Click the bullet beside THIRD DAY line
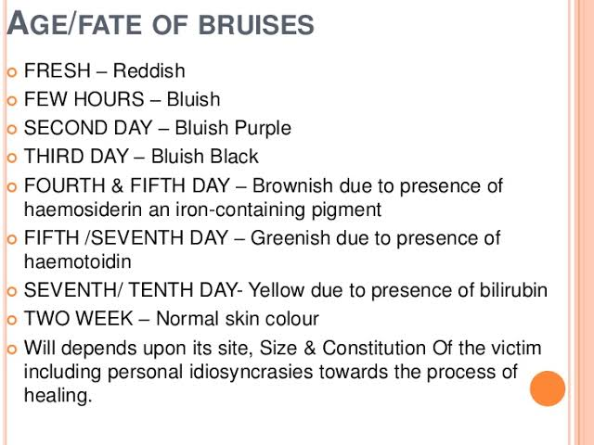 point(12,158)
